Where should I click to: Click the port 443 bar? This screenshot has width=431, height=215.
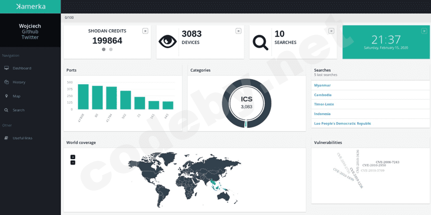click(168, 106)
